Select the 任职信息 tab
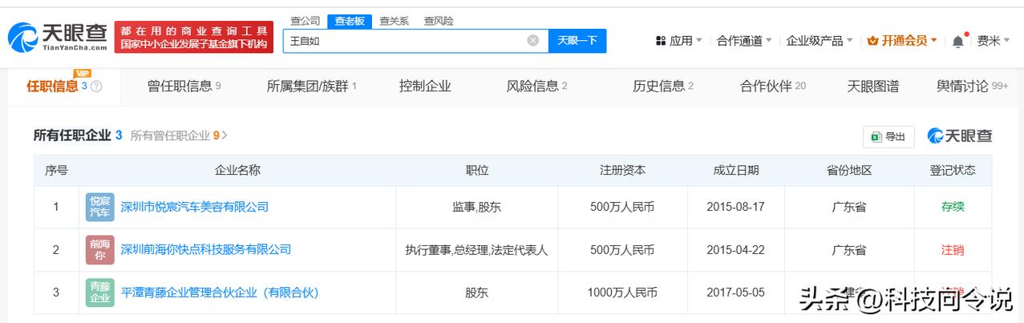 coord(63,87)
